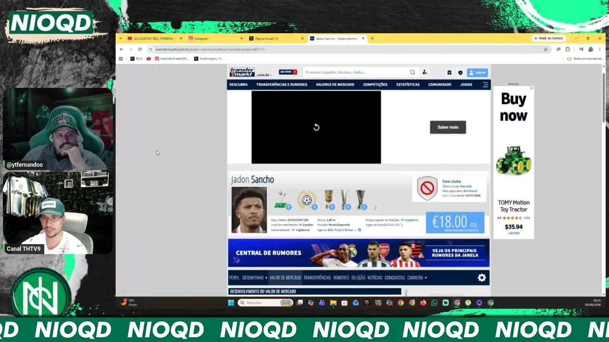The height and width of the screenshot is (342, 609).
Task: Open WhatsApp from the taskbar
Action: coord(434,303)
